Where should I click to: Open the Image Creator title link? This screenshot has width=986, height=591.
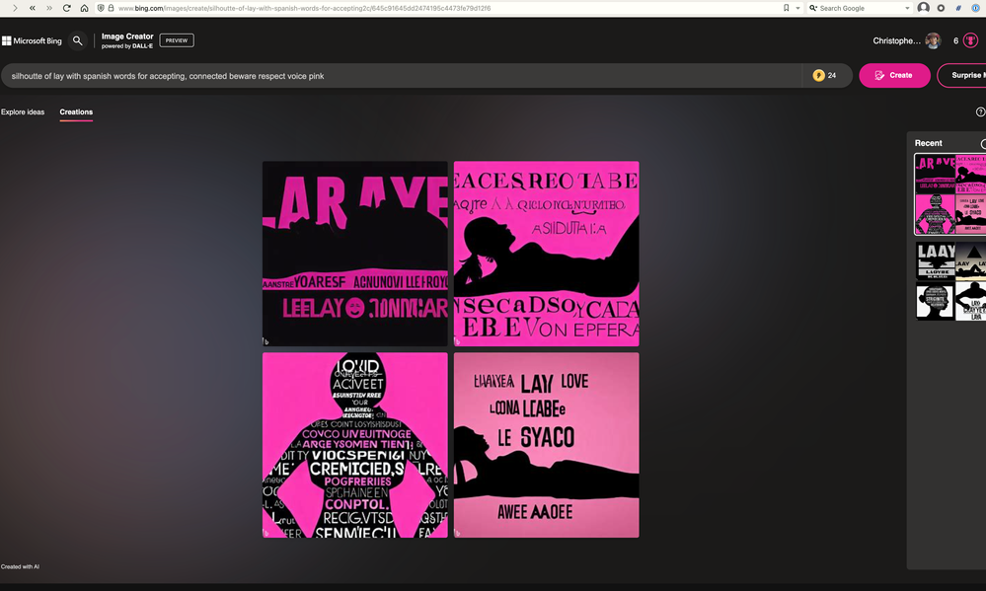click(x=127, y=37)
